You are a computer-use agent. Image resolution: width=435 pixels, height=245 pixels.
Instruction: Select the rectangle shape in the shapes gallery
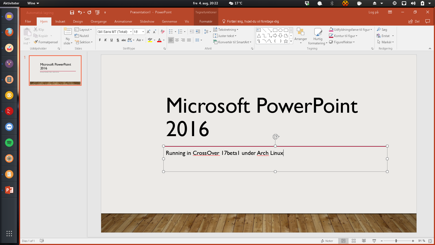point(275,30)
